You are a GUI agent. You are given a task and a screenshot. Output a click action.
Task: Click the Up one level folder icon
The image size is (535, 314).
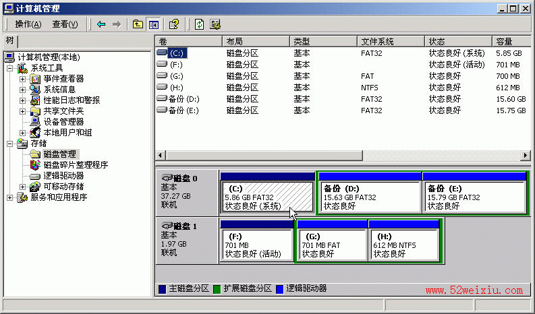138,24
